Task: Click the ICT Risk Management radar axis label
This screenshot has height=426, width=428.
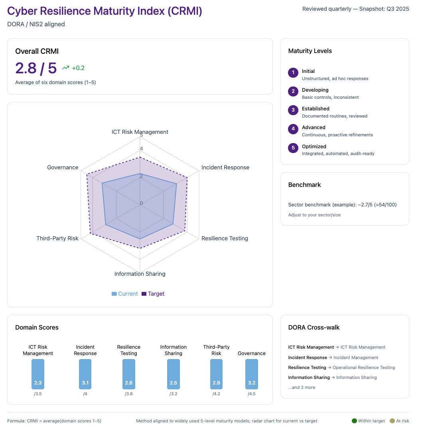Action: [x=140, y=132]
